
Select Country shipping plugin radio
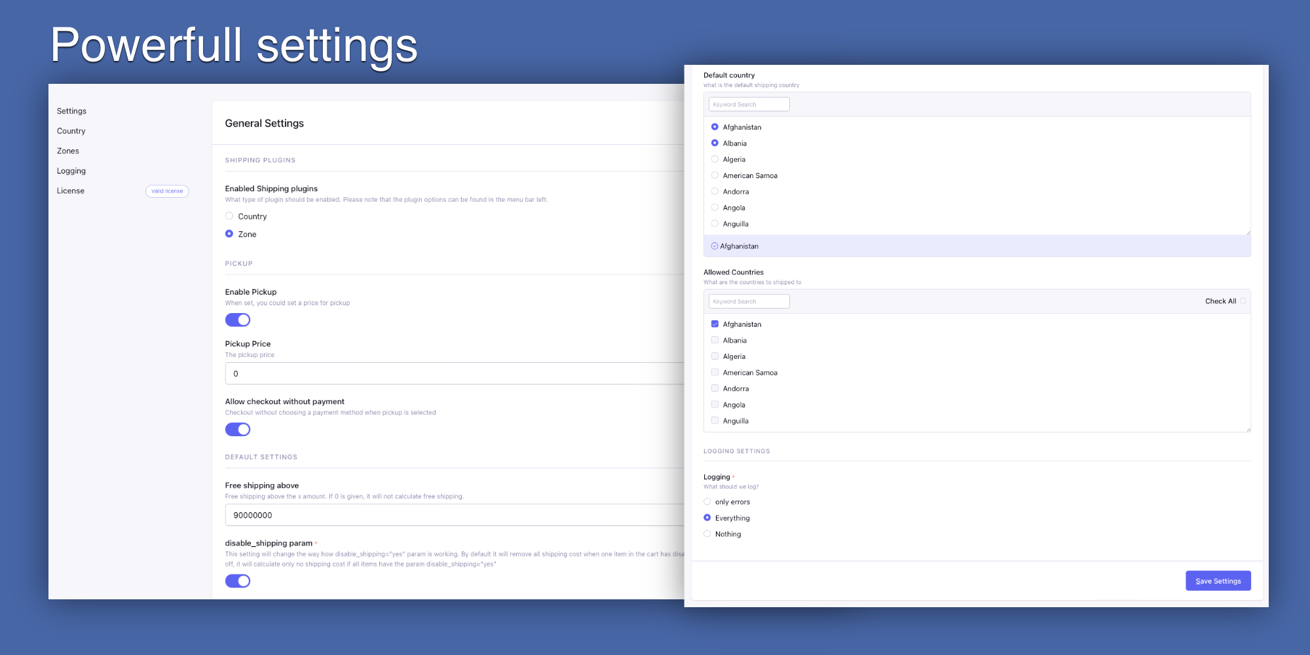(x=229, y=216)
